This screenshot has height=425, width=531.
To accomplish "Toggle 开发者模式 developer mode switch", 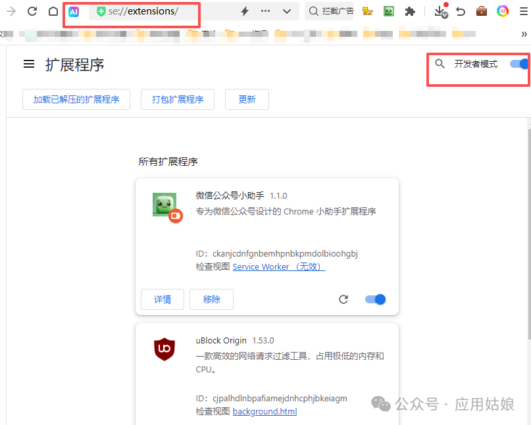I will tap(519, 64).
